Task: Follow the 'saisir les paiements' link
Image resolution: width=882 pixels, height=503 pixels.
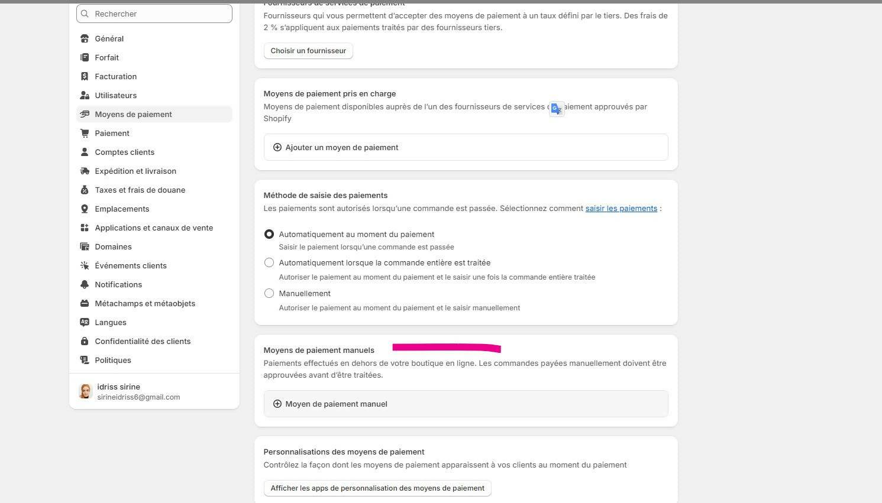Action: tap(621, 208)
